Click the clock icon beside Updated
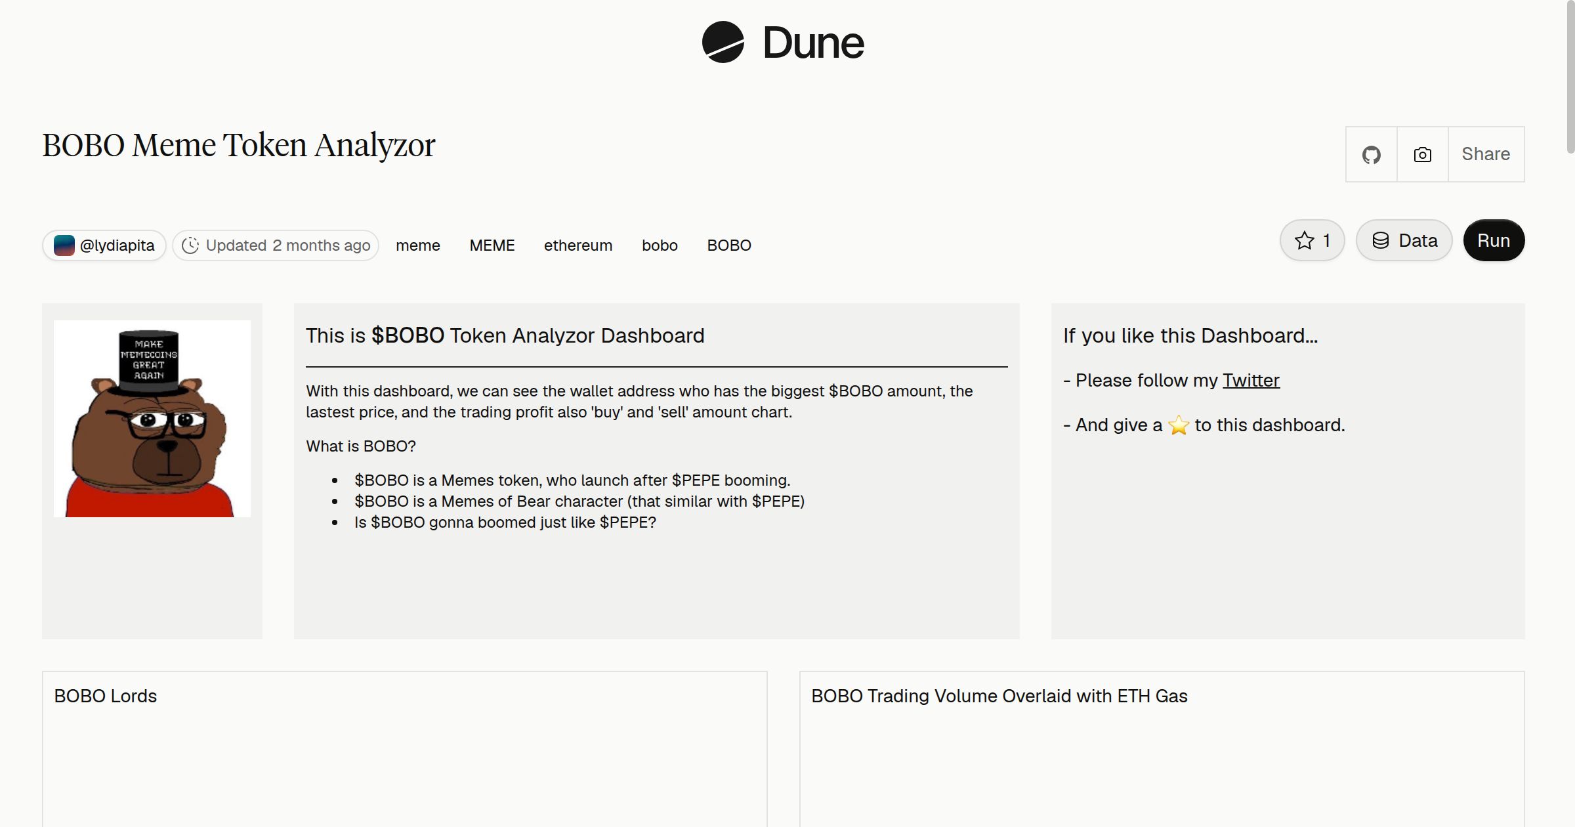The width and height of the screenshot is (1575, 827). pyautogui.click(x=190, y=245)
